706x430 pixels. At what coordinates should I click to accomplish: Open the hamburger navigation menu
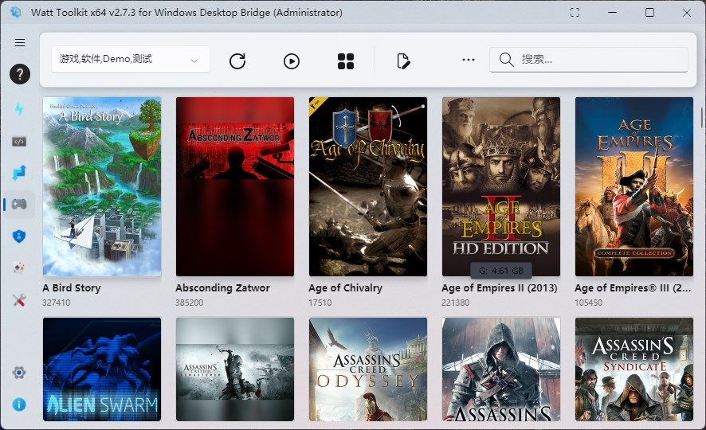pyautogui.click(x=19, y=43)
